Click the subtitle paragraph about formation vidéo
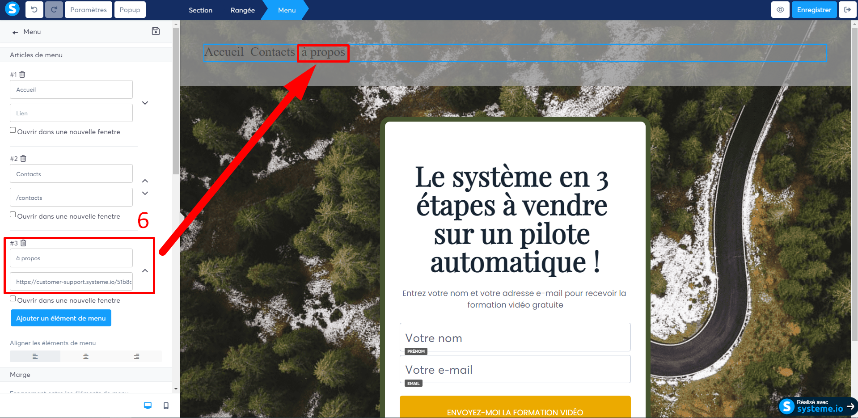Screen dimensions: 858x418 [x=515, y=299]
